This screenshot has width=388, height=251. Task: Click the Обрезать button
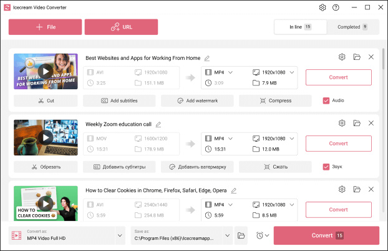46,167
